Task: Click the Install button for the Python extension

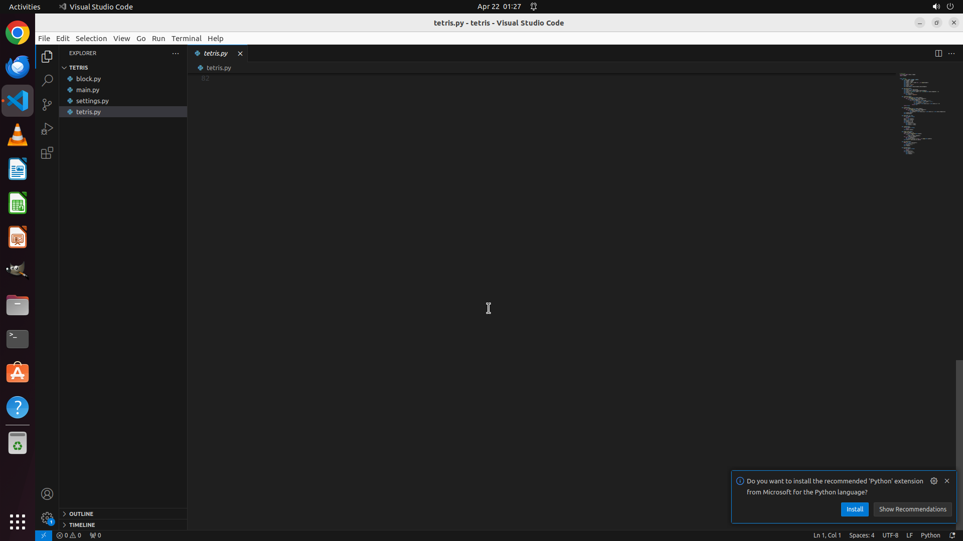Action: [854, 509]
